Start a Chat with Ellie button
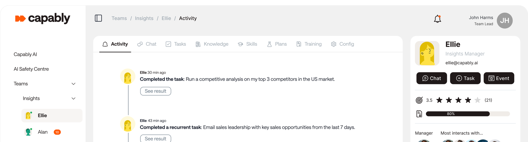528x142 pixels. (x=431, y=78)
